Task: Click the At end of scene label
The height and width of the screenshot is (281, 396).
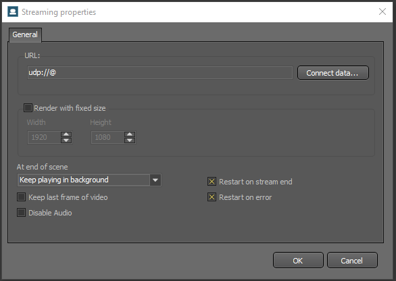Action: pyautogui.click(x=42, y=167)
